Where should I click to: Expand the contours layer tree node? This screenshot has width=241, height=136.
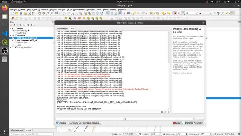coord(11,36)
